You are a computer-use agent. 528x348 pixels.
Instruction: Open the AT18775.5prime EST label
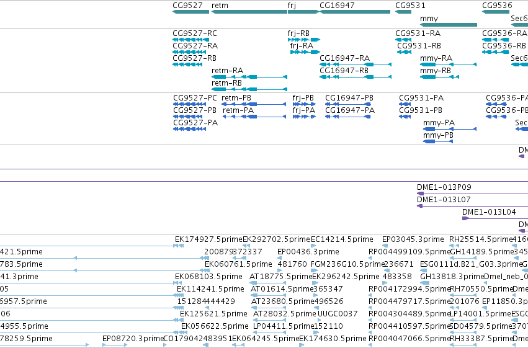281,277
